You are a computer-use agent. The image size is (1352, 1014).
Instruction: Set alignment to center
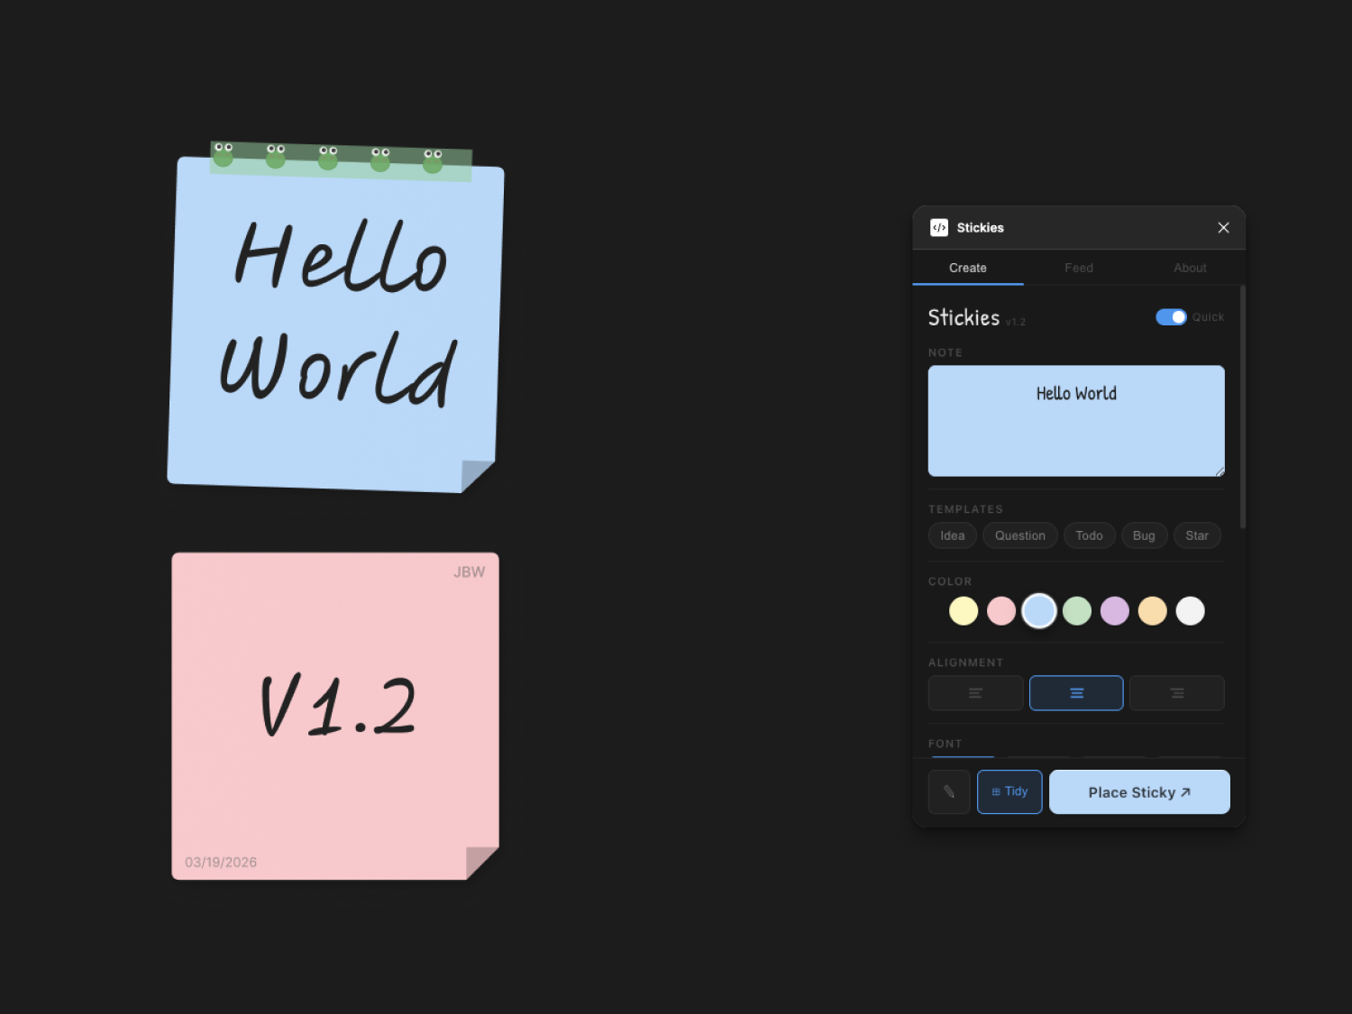coord(1076,693)
